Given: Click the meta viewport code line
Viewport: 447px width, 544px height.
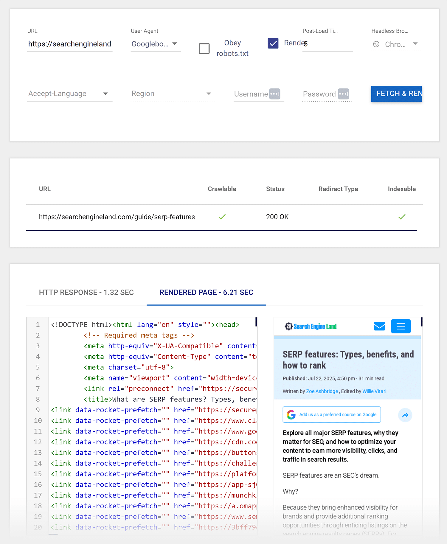Looking at the screenshot, I should click(170, 378).
